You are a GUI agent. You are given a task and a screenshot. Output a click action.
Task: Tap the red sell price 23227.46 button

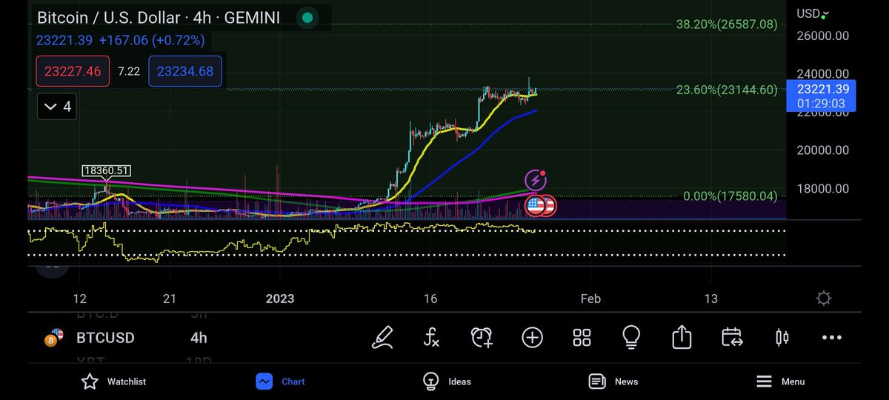coord(73,72)
